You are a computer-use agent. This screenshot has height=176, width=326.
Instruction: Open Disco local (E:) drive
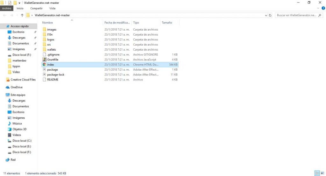pos(22,146)
